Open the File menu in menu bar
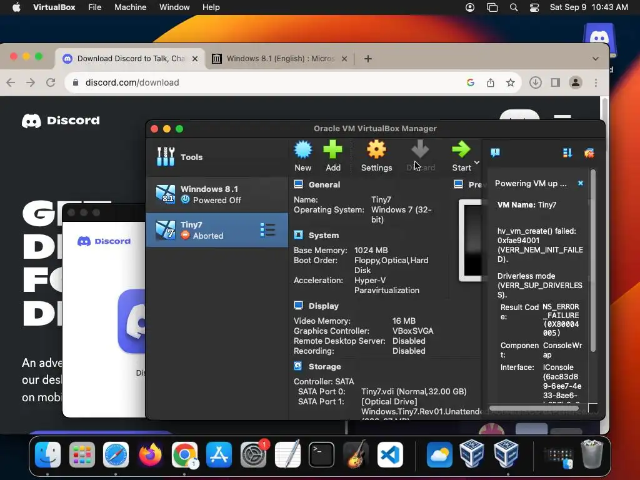The image size is (640, 480). click(95, 7)
